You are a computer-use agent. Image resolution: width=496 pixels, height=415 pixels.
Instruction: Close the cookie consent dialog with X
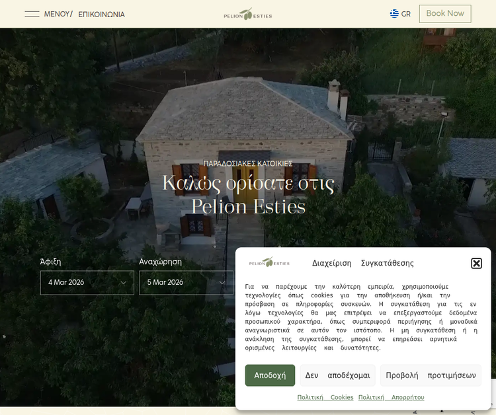(476, 263)
